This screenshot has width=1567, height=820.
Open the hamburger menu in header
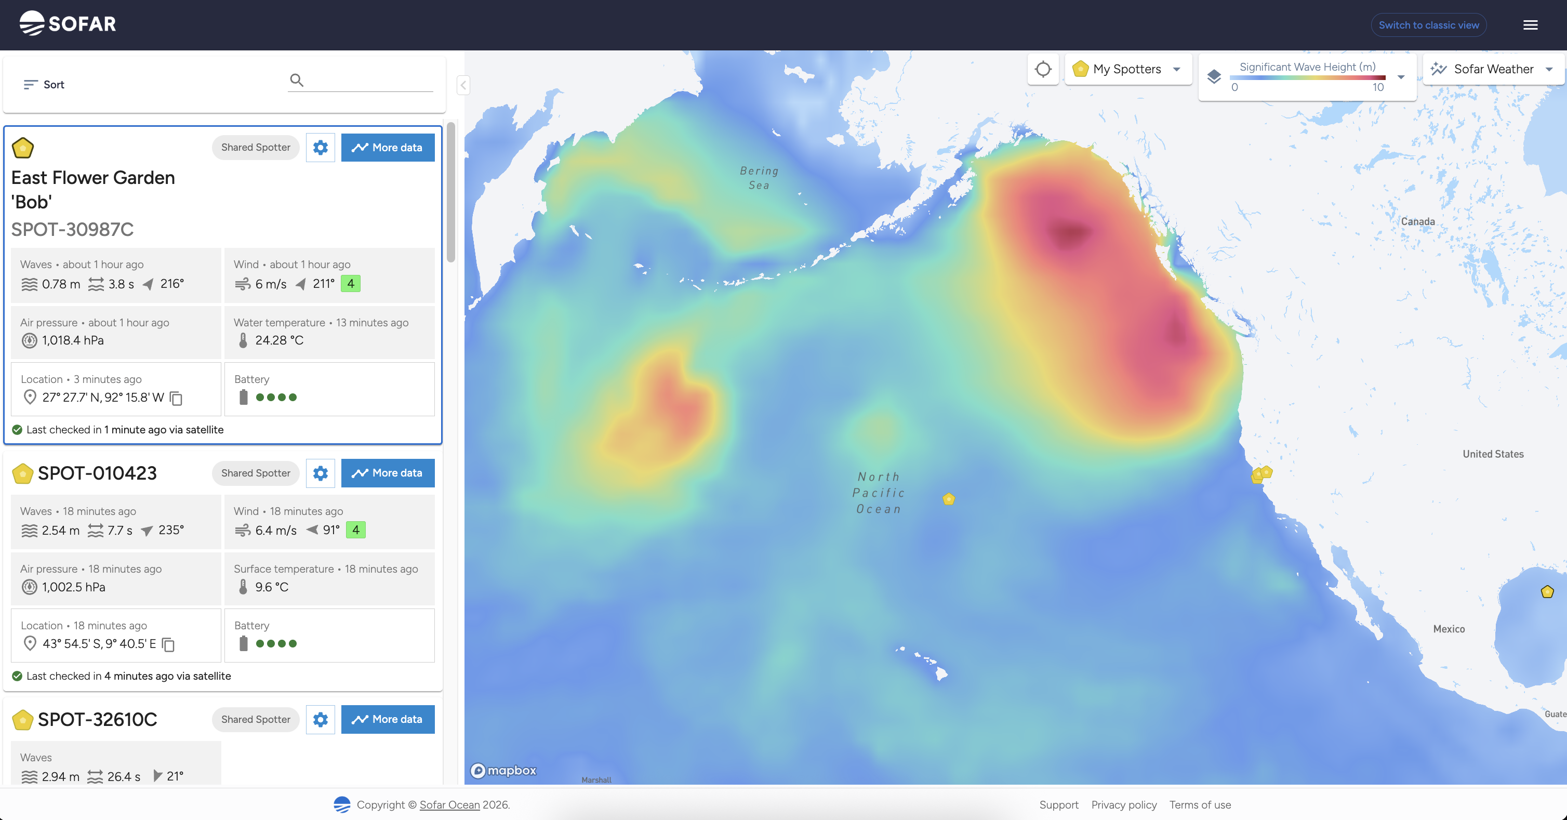1530,25
